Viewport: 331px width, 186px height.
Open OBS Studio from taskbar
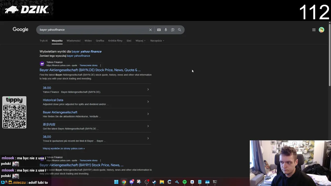tap(147, 182)
